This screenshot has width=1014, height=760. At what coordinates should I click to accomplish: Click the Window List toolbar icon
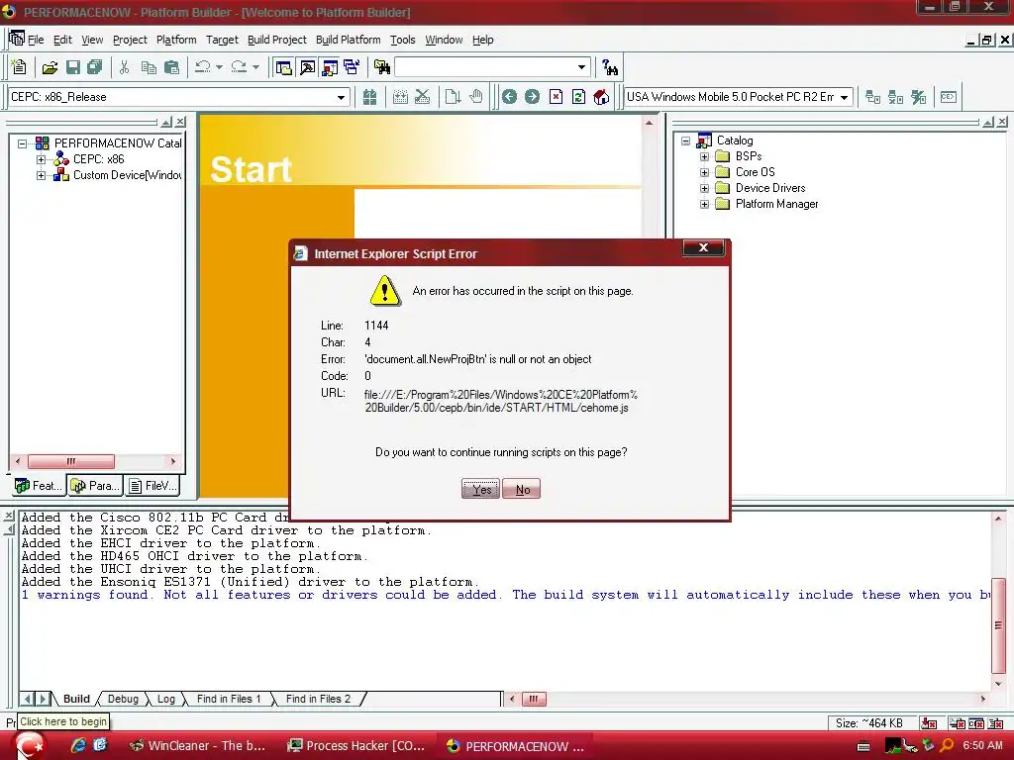pos(352,67)
